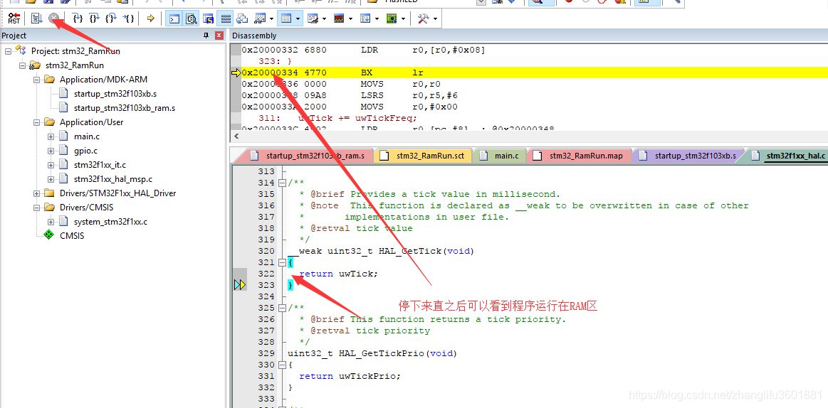Reset the CPU with the RST button
Viewport: 828px width, 408px height.
[14, 18]
